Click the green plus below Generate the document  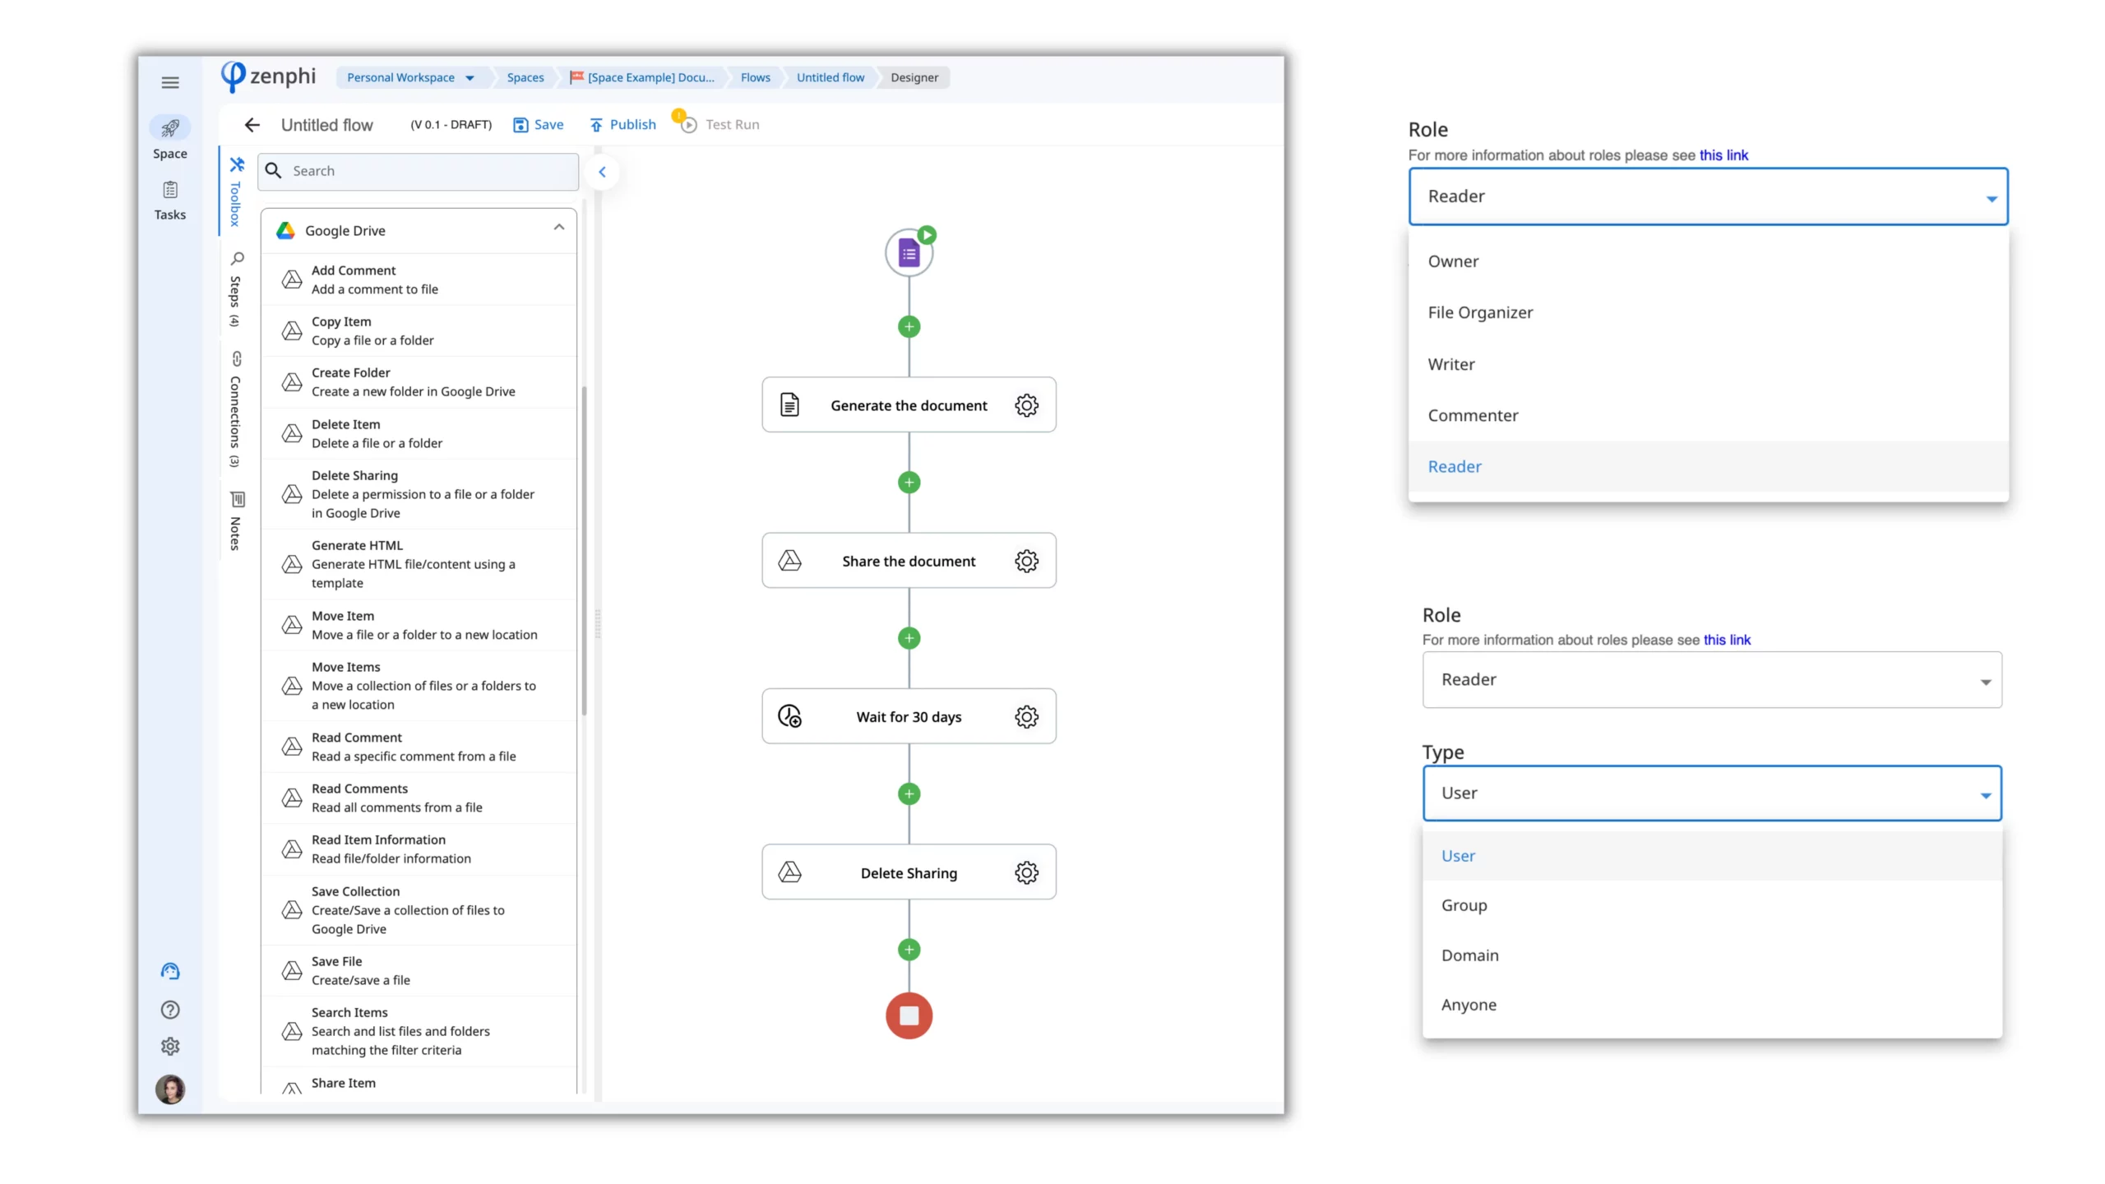pos(908,482)
